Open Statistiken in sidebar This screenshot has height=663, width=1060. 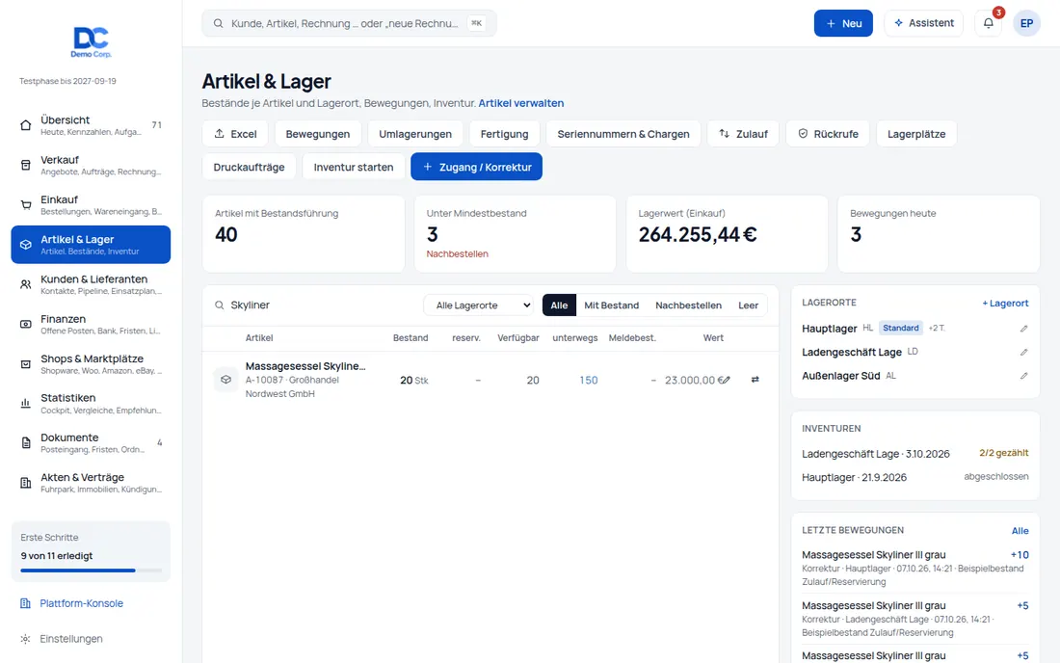tap(91, 404)
